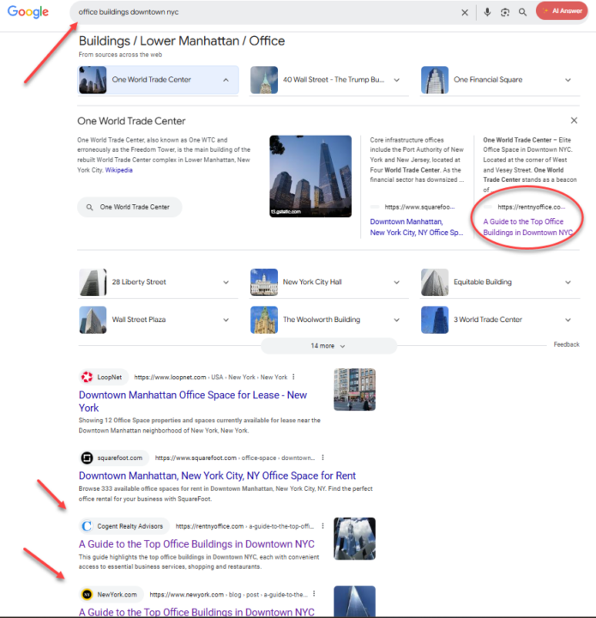Click the magnifying glass search icon
Screen dimensions: 596x618
click(522, 12)
